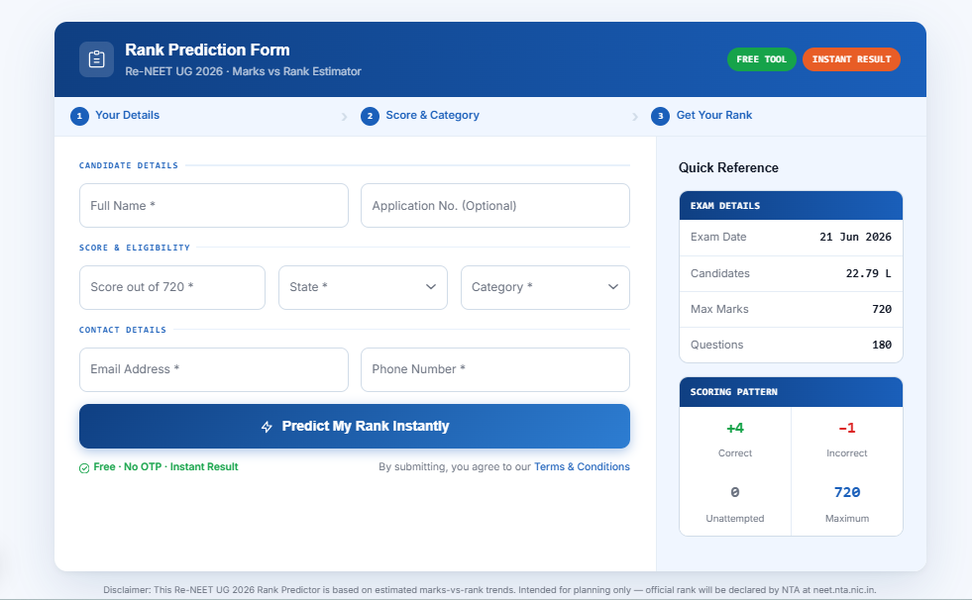Click the green checkmark icon near Free No OTP
972x600 pixels.
point(84,468)
